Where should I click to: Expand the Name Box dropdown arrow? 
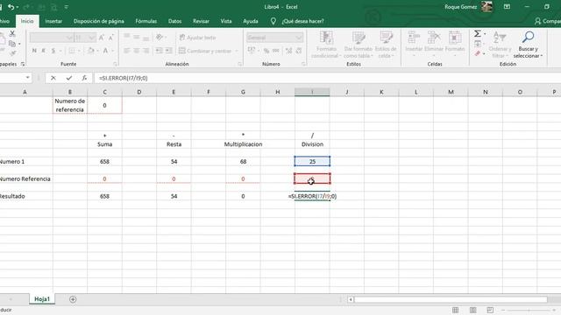[x=27, y=78]
